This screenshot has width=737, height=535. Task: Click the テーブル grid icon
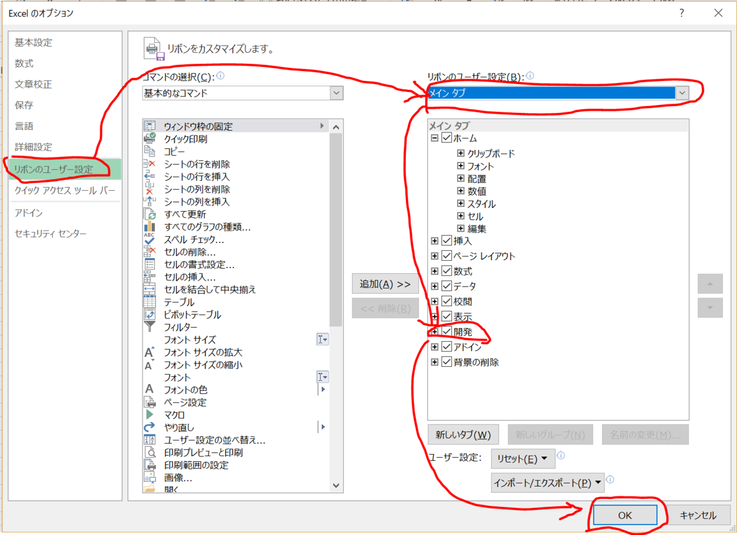click(149, 302)
